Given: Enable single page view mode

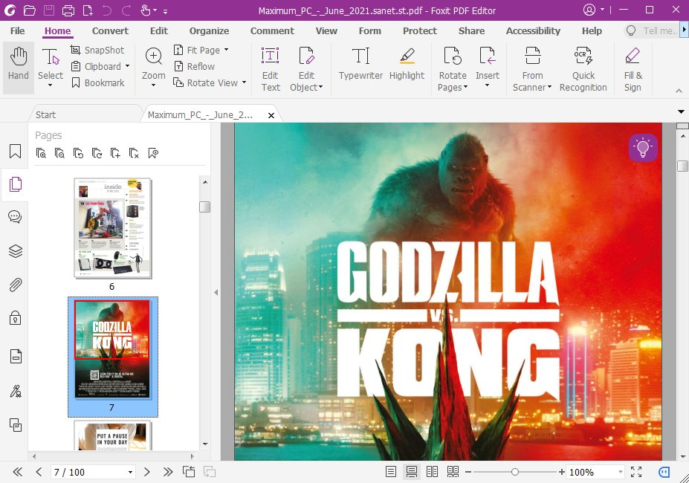Looking at the screenshot, I should [x=391, y=472].
